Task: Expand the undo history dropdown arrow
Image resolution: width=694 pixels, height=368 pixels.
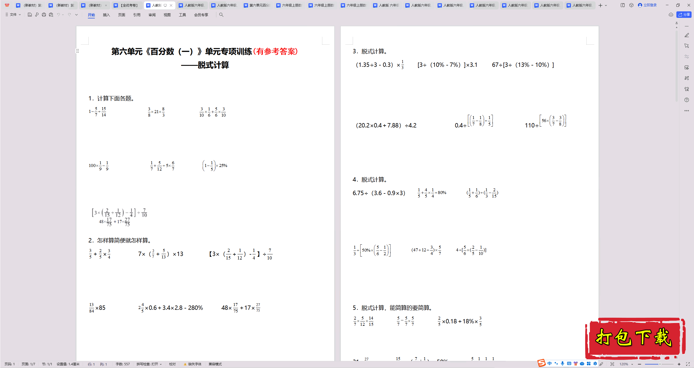Action: 63,15
